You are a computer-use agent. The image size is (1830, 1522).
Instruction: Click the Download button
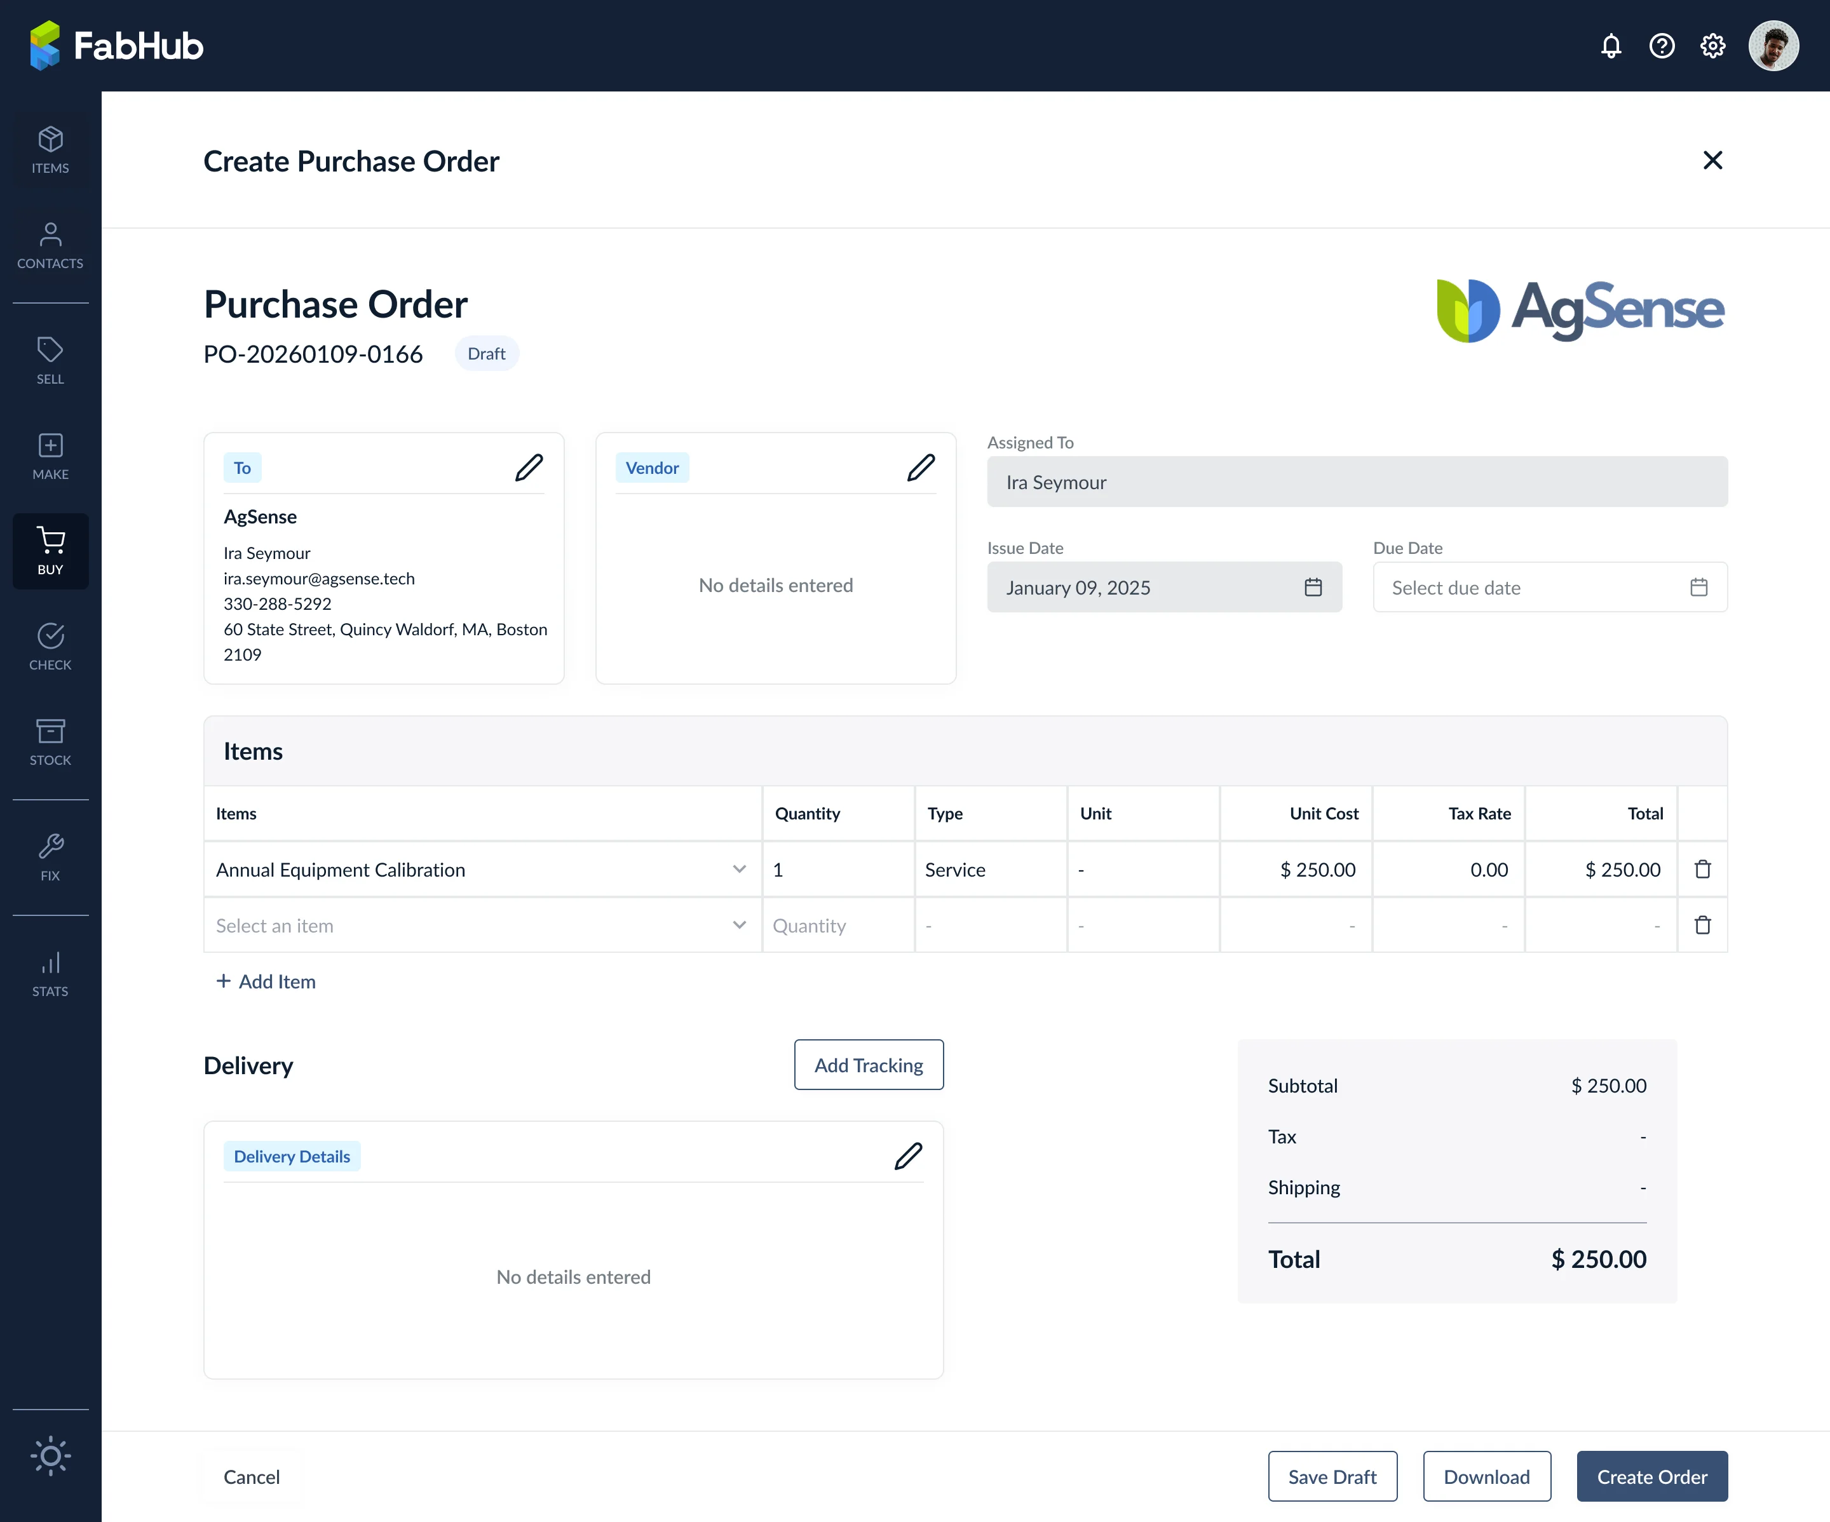(1487, 1476)
